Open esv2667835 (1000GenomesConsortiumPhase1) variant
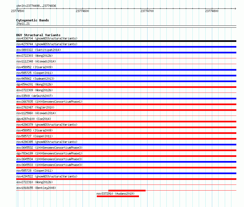 (x=49, y=102)
